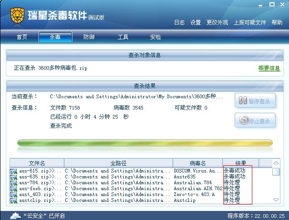Click the 可疑文件数 0 count
This screenshot has width=289, height=220.
191,108
